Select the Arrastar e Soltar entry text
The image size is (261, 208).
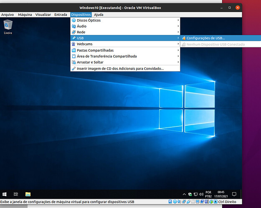[90, 62]
